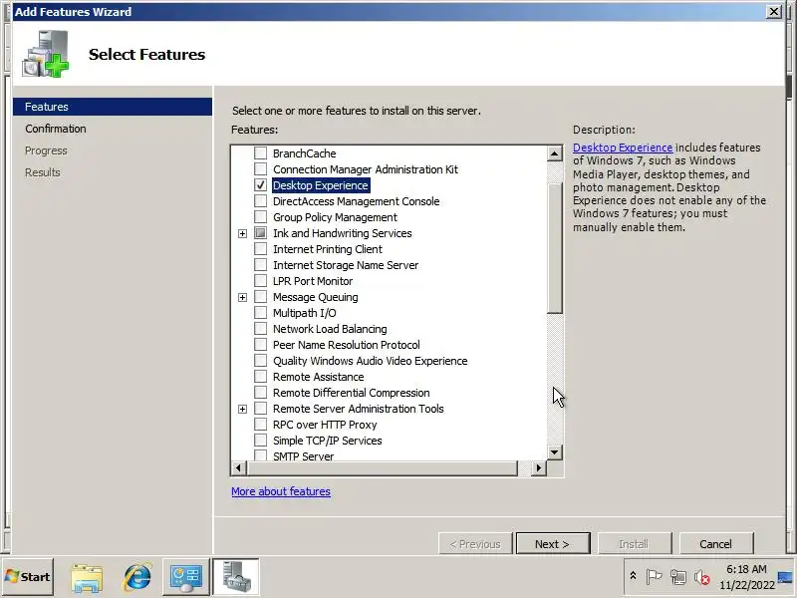The image size is (797, 598).
Task: Select the Progress step in sidebar
Action: point(46,150)
